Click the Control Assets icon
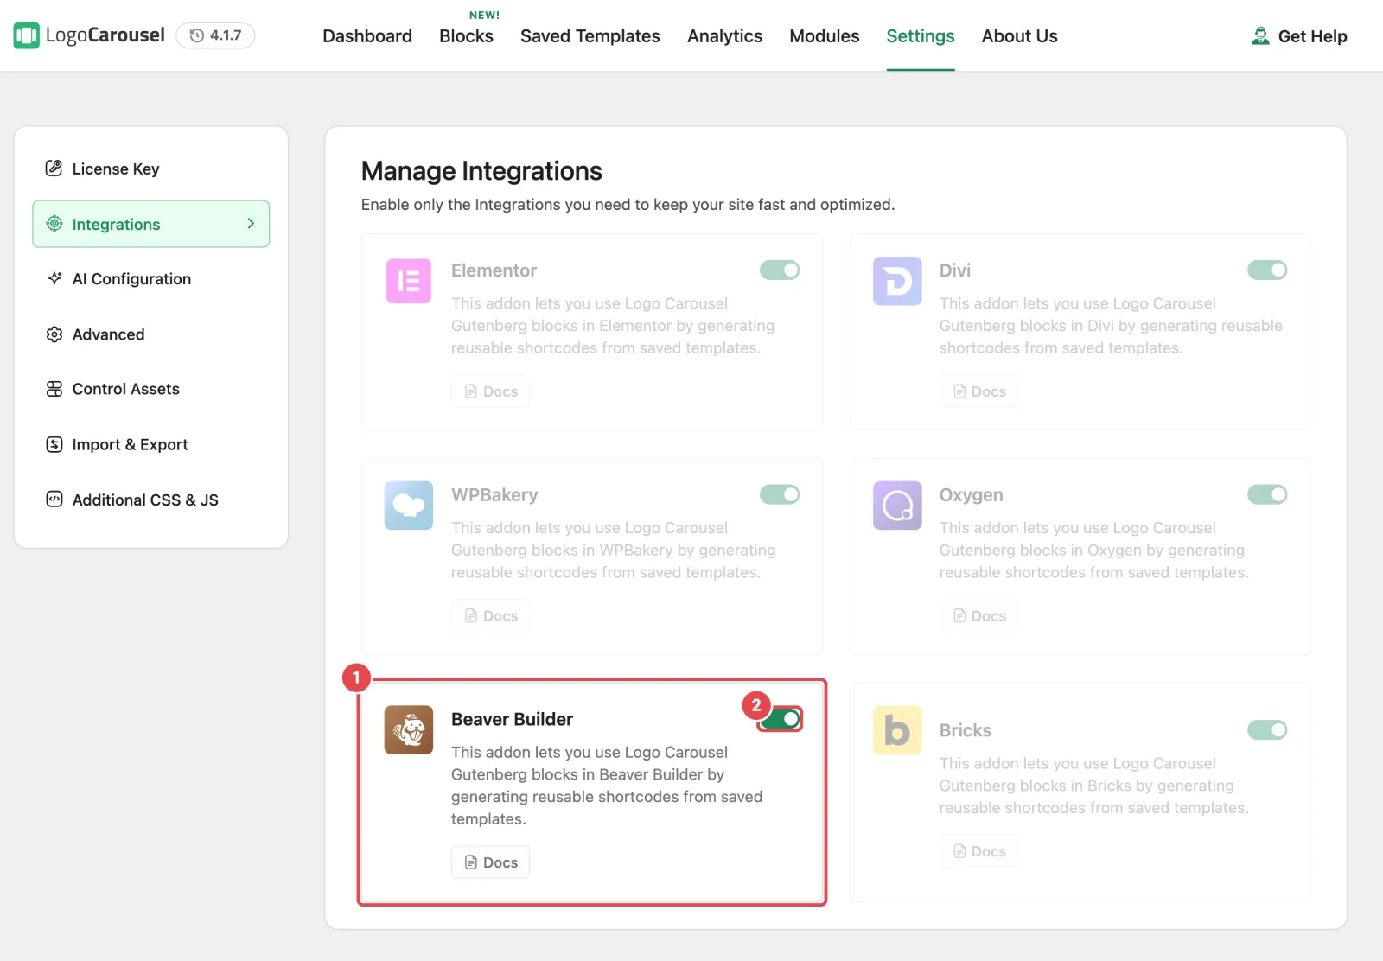 [x=54, y=389]
